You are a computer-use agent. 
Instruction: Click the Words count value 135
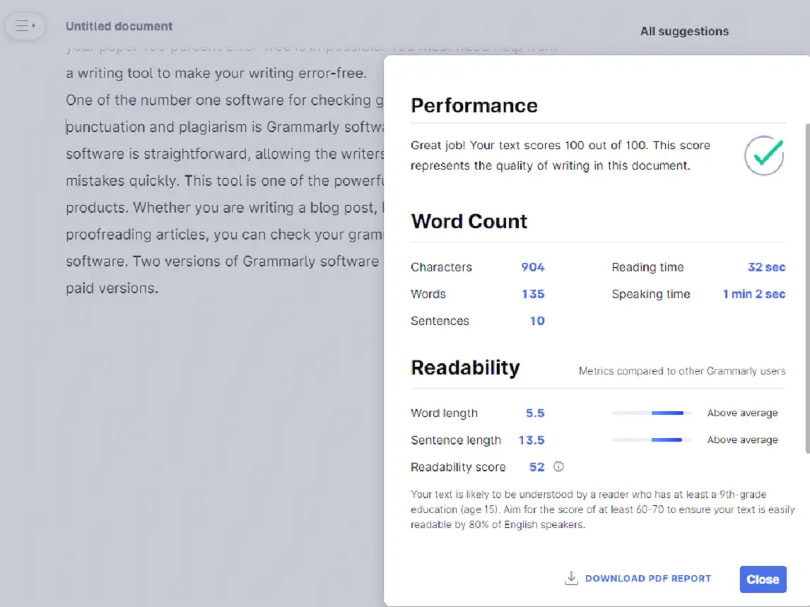[x=533, y=294]
